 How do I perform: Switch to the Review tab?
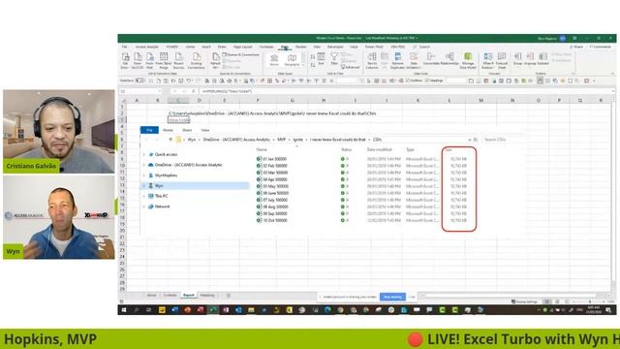point(301,47)
